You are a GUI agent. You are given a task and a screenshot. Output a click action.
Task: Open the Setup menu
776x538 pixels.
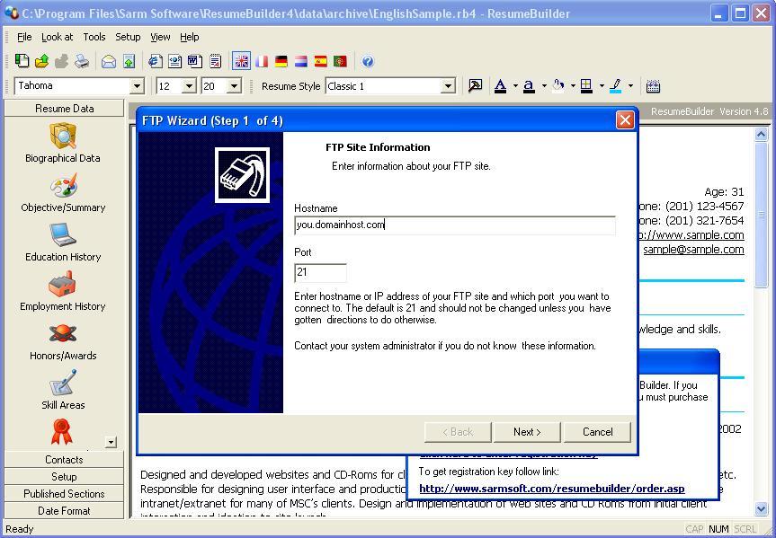click(128, 37)
